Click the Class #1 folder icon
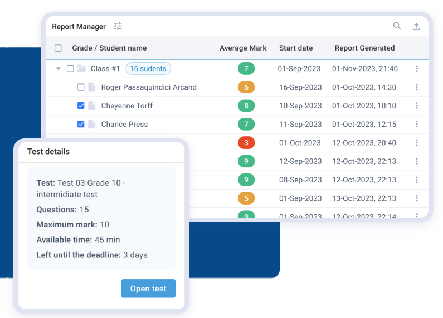 click(81, 69)
